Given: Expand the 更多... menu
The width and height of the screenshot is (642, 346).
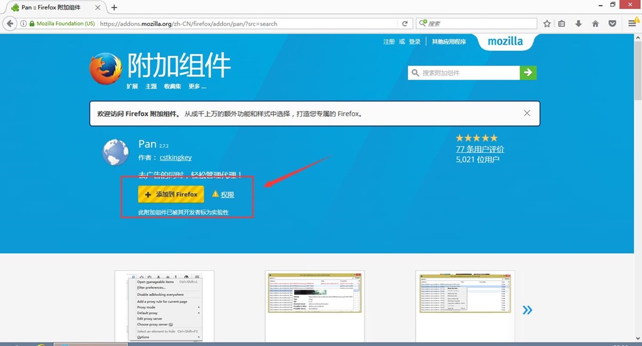Looking at the screenshot, I should click(197, 86).
